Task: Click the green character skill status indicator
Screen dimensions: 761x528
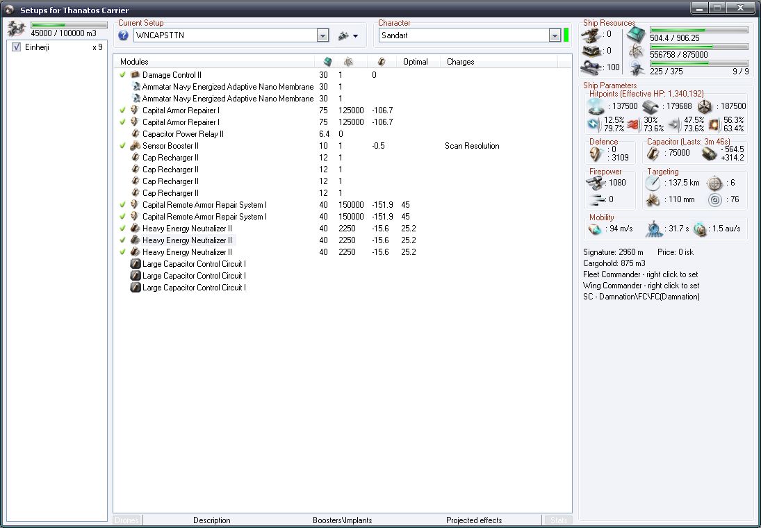Action: 566,35
